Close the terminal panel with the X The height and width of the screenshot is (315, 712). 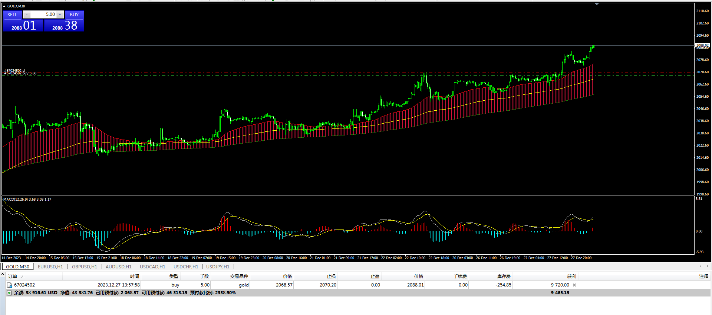3,274
